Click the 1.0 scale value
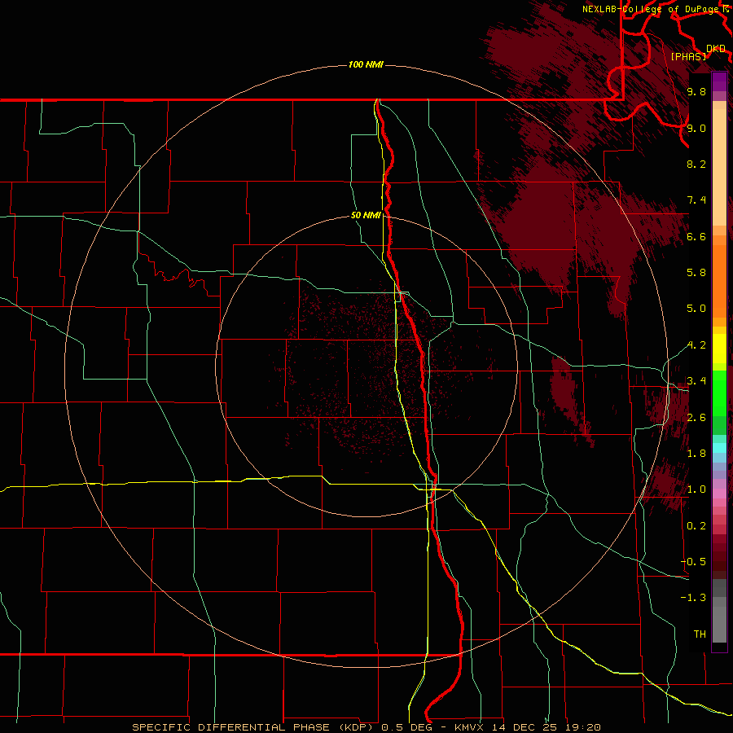Viewport: 733px width, 733px height. click(696, 489)
